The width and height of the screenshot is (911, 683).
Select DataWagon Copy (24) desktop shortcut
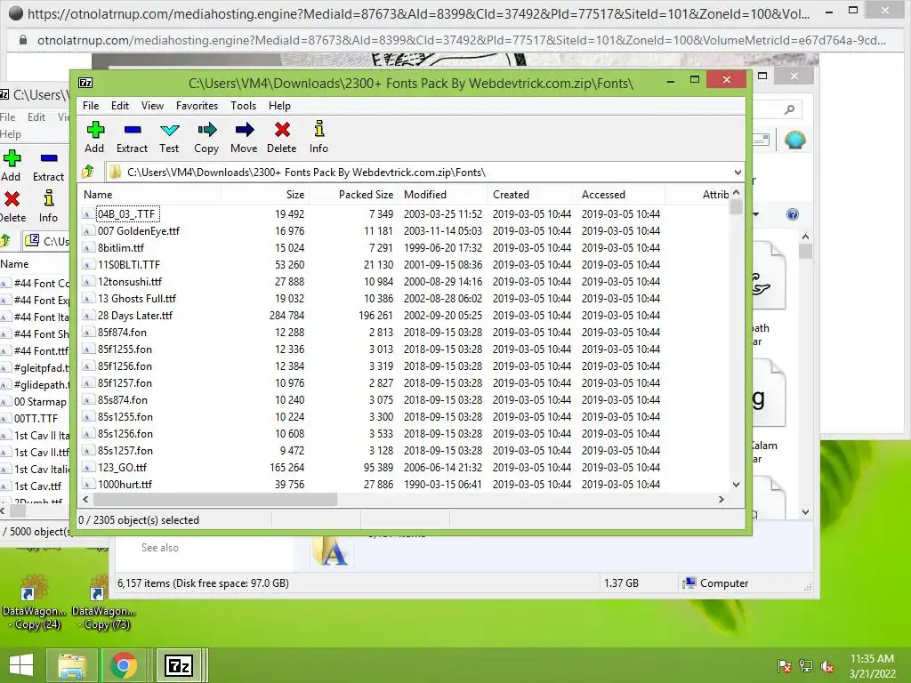[x=34, y=602]
